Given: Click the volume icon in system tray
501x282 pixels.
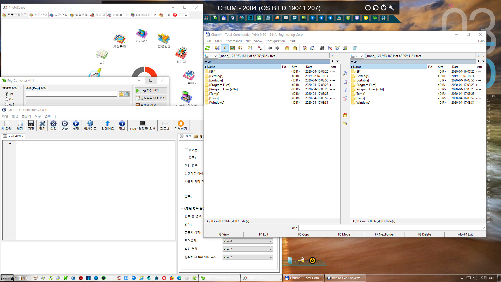Looking at the screenshot, I should pyautogui.click(x=475, y=278).
